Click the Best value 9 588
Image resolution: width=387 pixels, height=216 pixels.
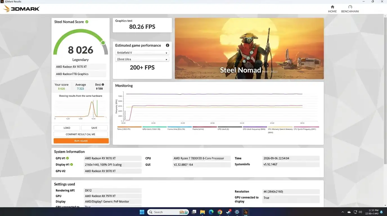coord(99,89)
